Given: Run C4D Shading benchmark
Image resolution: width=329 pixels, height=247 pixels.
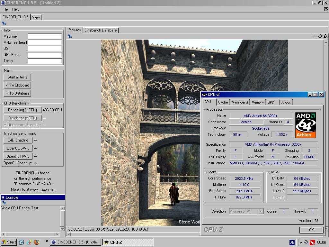Looking at the screenshot, I should click(18, 140).
